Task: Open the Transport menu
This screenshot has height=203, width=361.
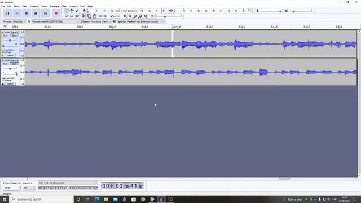Action: pyautogui.click(x=34, y=6)
